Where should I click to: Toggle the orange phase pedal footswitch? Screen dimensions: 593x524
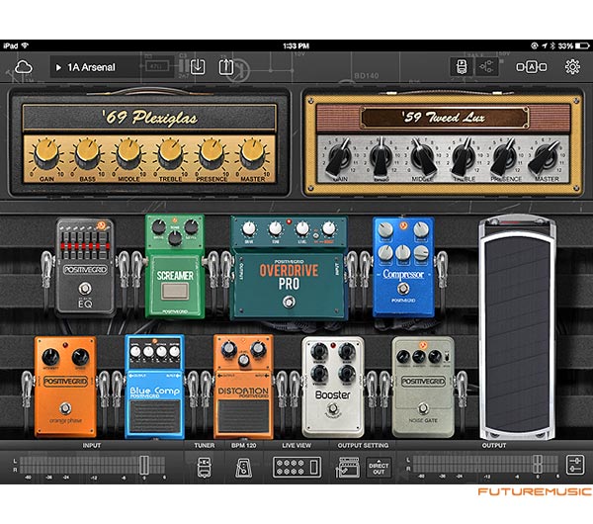pyautogui.click(x=65, y=408)
